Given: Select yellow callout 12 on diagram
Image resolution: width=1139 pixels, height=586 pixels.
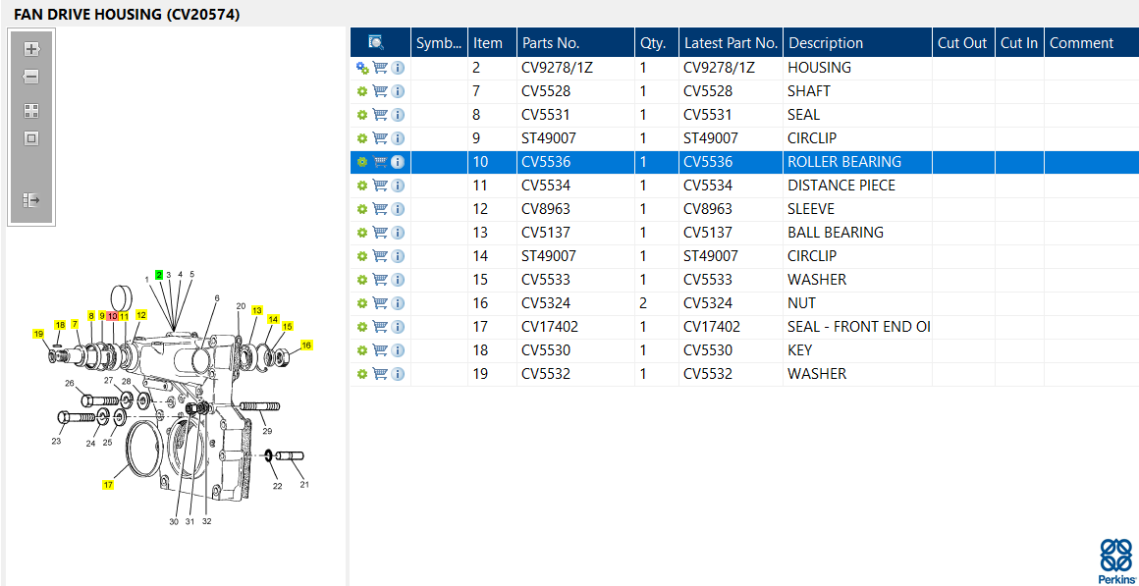Looking at the screenshot, I should [141, 314].
